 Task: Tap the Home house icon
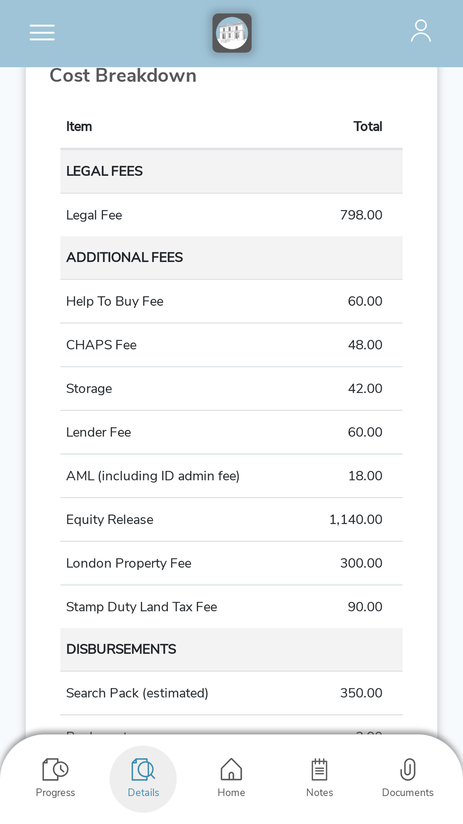click(x=231, y=769)
